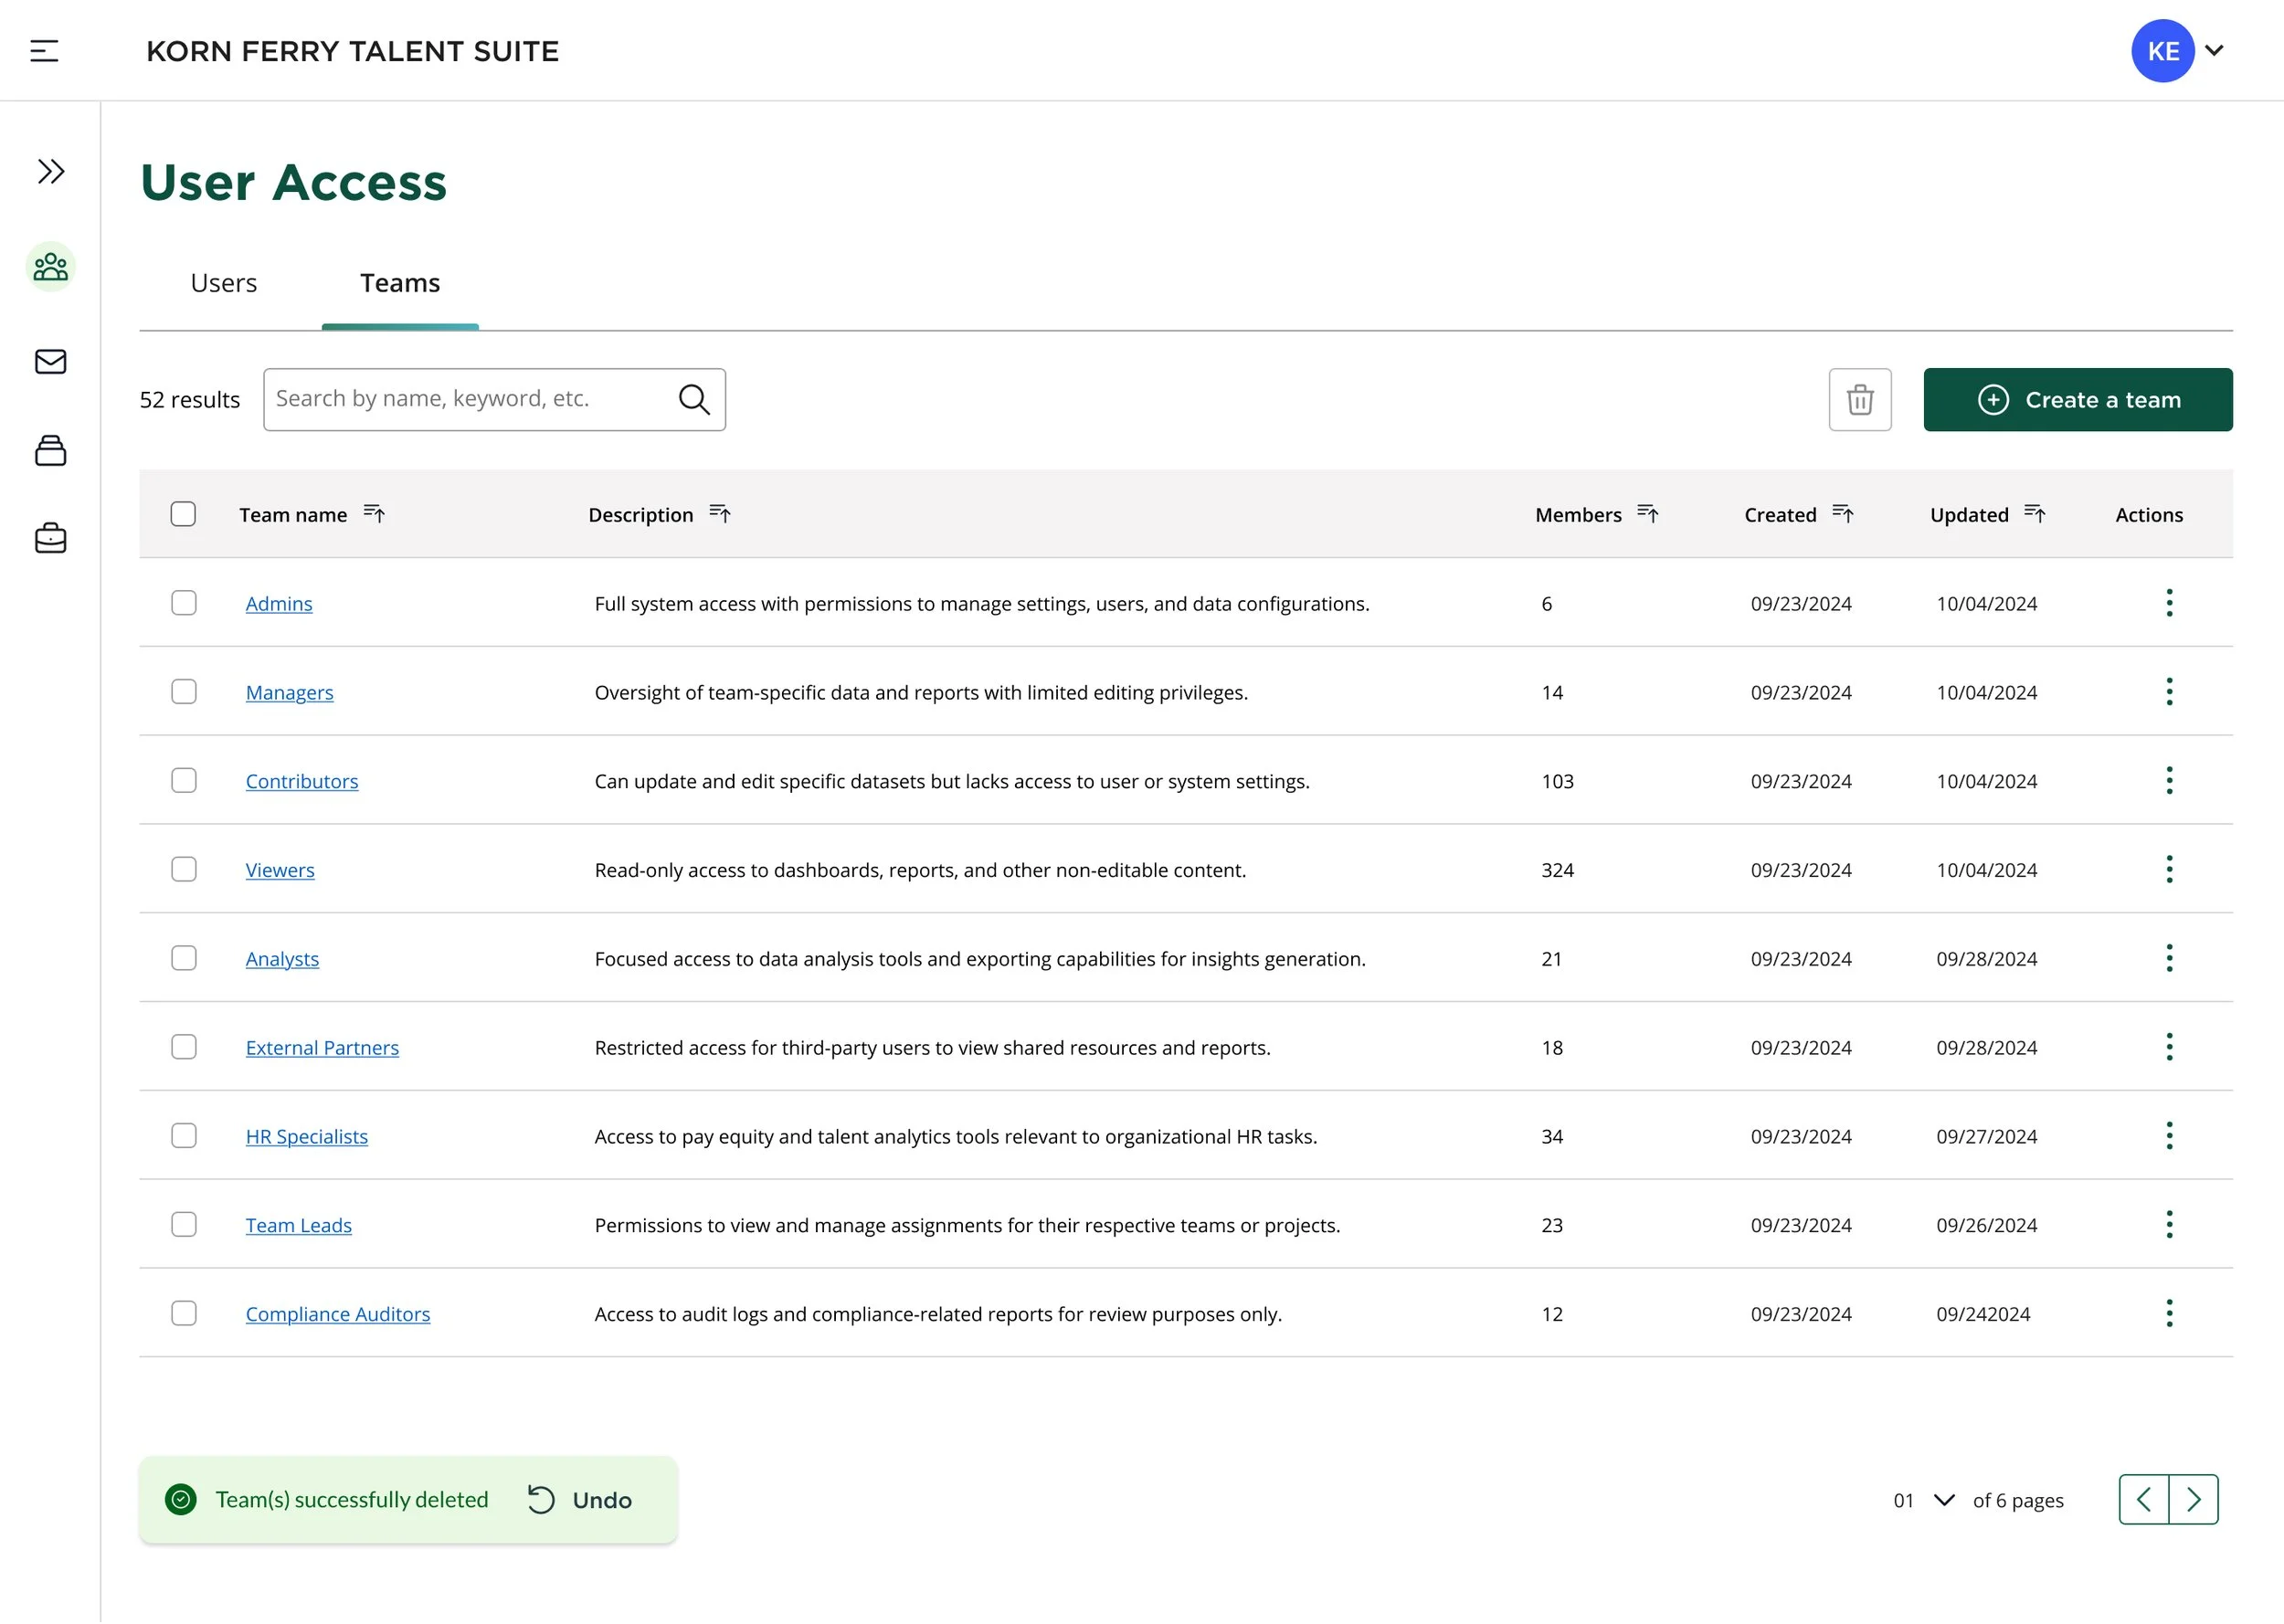The height and width of the screenshot is (1624, 2284).
Task: Select the Teams tab
Action: pos(400,283)
